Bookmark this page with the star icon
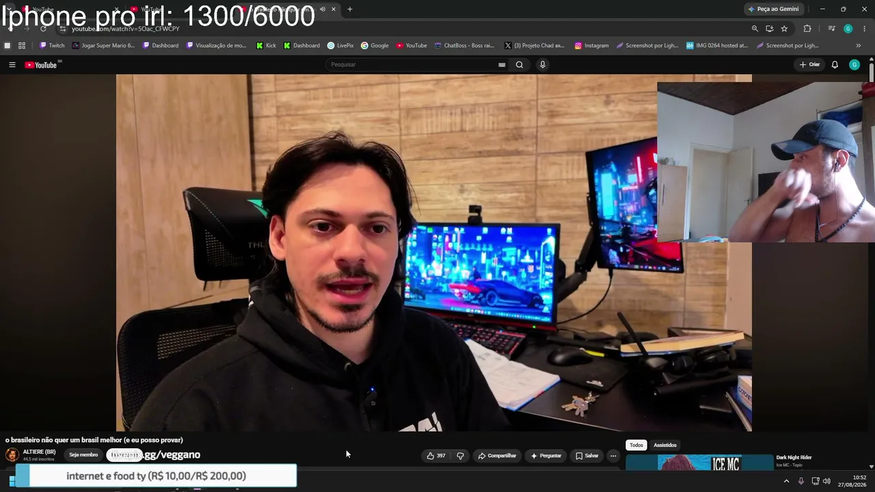Screen dimensions: 875x492 (784, 29)
